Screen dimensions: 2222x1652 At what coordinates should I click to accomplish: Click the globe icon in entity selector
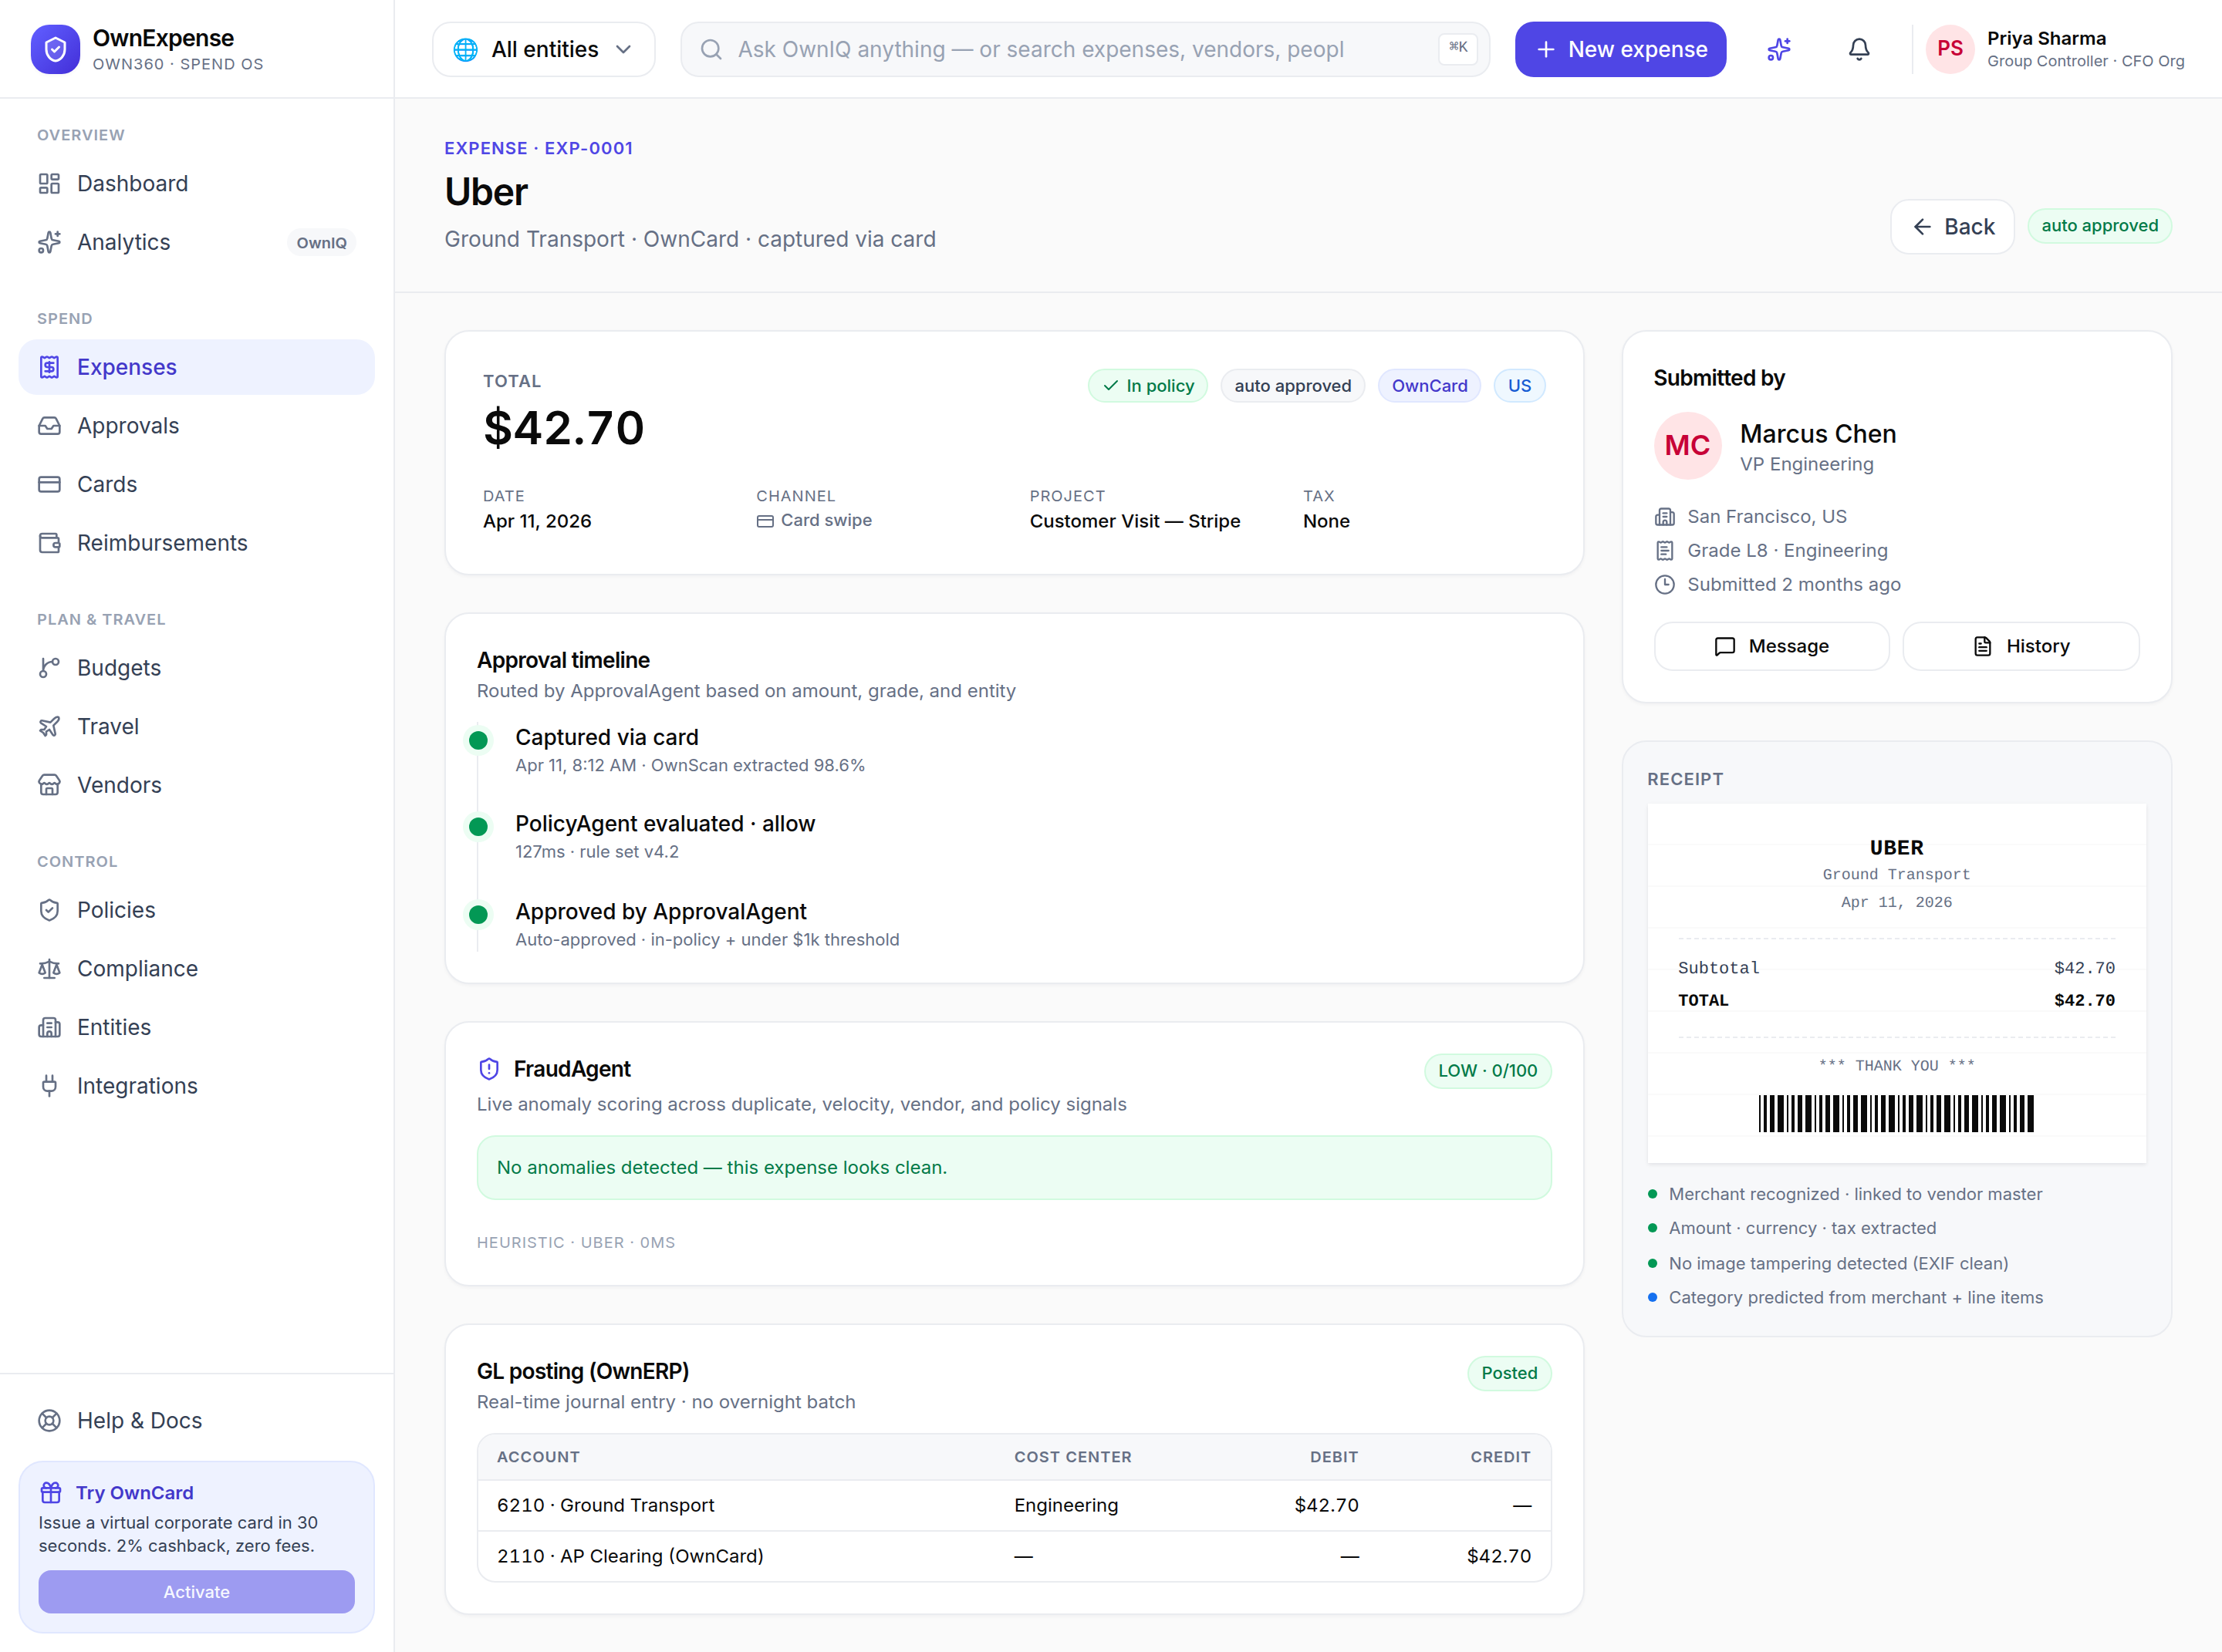tap(465, 49)
